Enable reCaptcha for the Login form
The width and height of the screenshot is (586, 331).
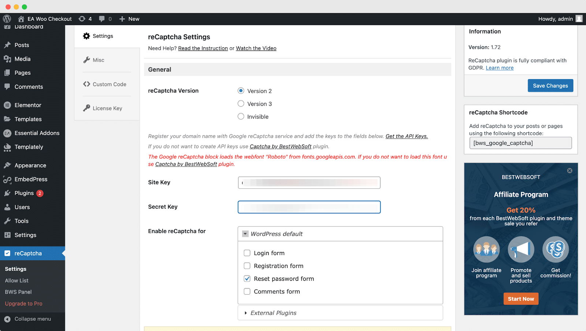point(247,253)
